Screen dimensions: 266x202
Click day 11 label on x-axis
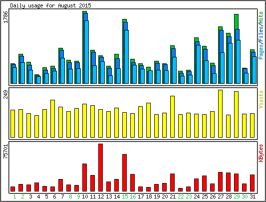[x=93, y=197]
